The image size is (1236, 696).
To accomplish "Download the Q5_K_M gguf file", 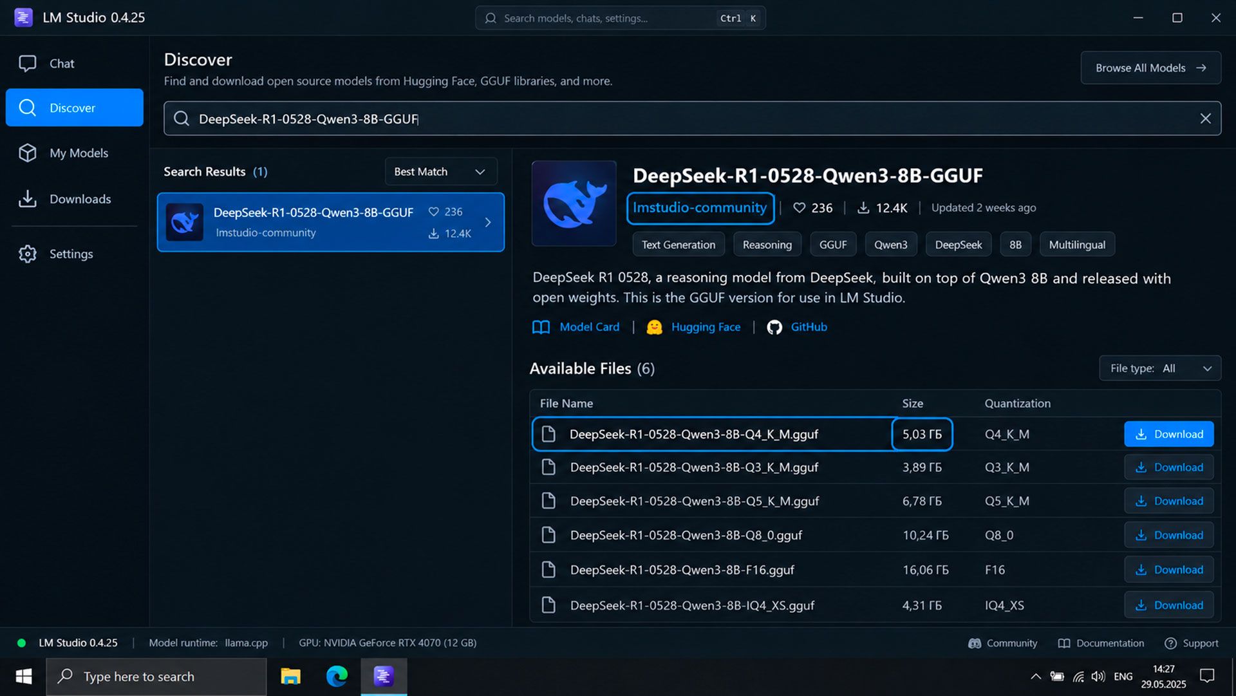I will (x=1168, y=501).
